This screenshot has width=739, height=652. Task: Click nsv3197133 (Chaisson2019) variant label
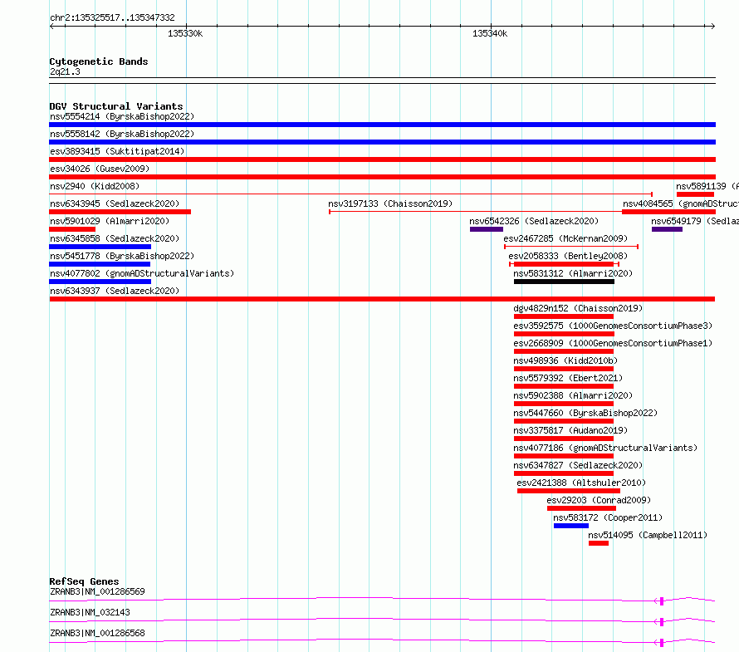(x=390, y=203)
